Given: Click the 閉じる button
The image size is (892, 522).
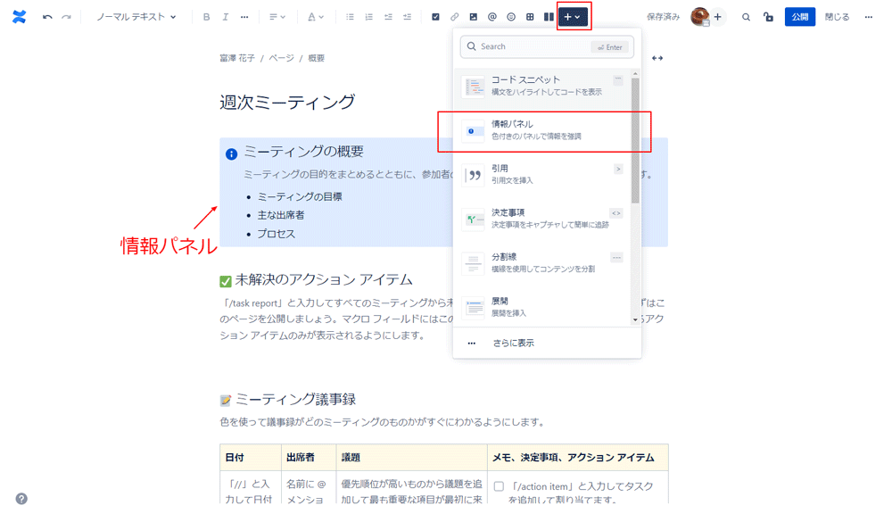Looking at the screenshot, I should pos(837,17).
